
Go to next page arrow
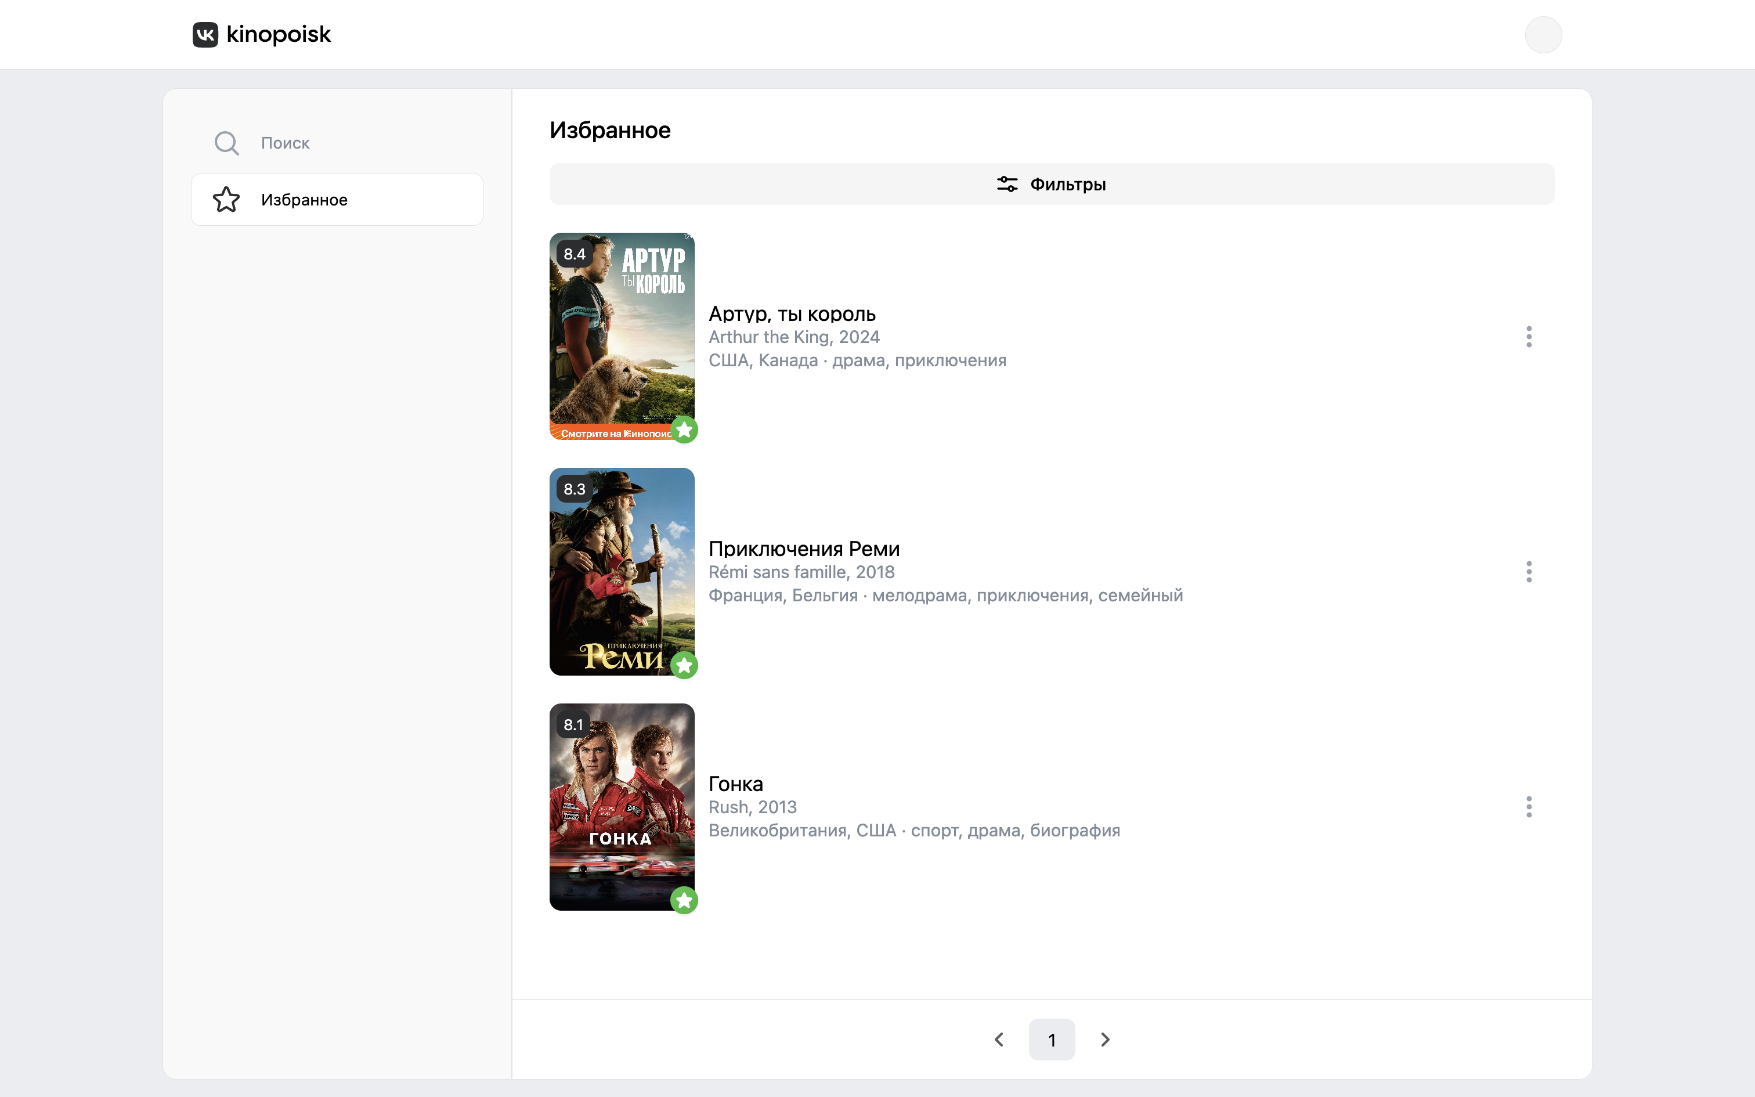(1104, 1040)
